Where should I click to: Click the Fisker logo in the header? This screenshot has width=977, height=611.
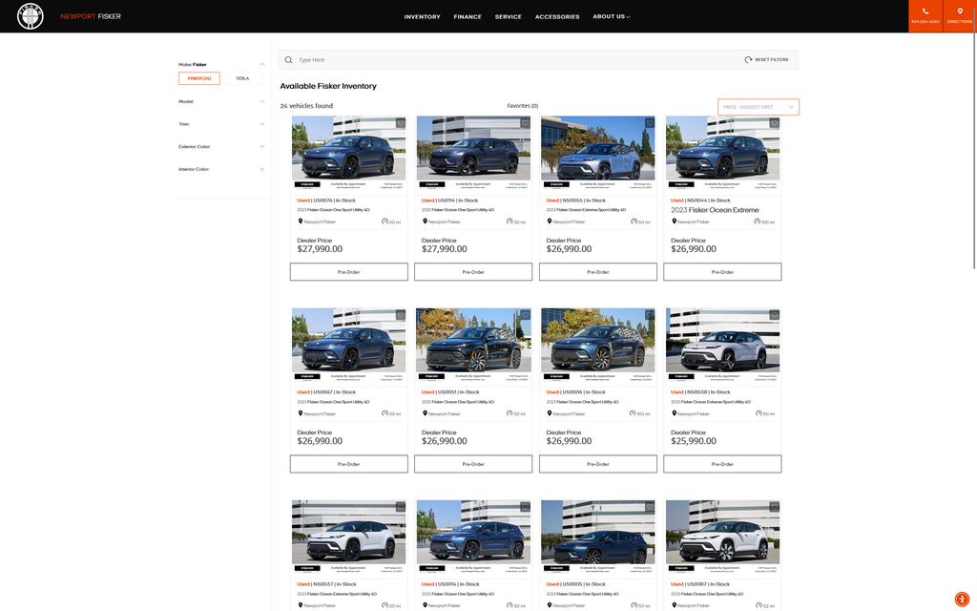tap(30, 16)
